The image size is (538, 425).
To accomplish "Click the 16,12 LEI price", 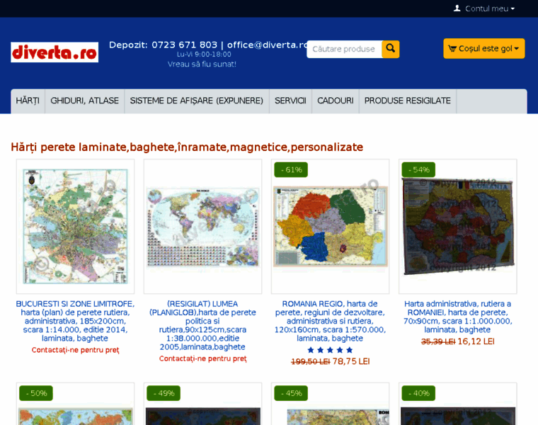I will pyautogui.click(x=476, y=341).
